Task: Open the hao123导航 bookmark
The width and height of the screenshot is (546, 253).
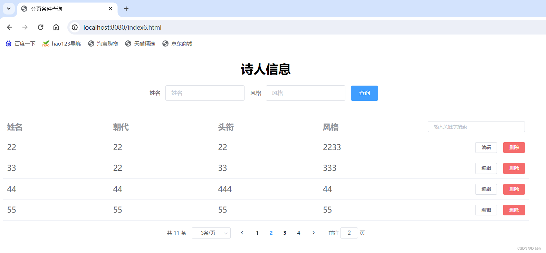Action: coord(61,43)
